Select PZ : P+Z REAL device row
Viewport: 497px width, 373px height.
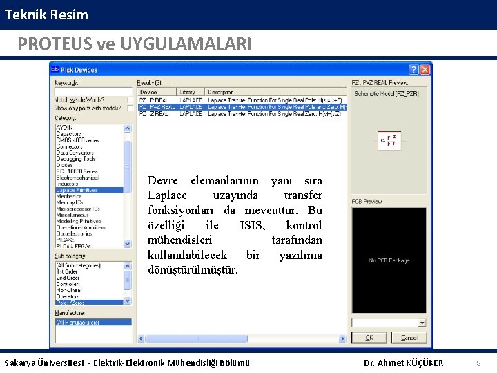click(242, 107)
